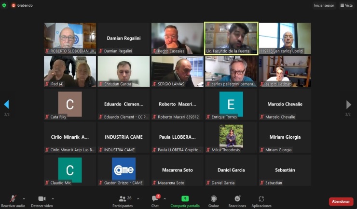This screenshot has width=357, height=209.
Task: Select Lic. Facundo de la Fuente video tile
Action: [x=231, y=39]
